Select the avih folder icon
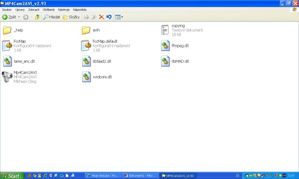This screenshot has height=179, width=299. pos(86,30)
